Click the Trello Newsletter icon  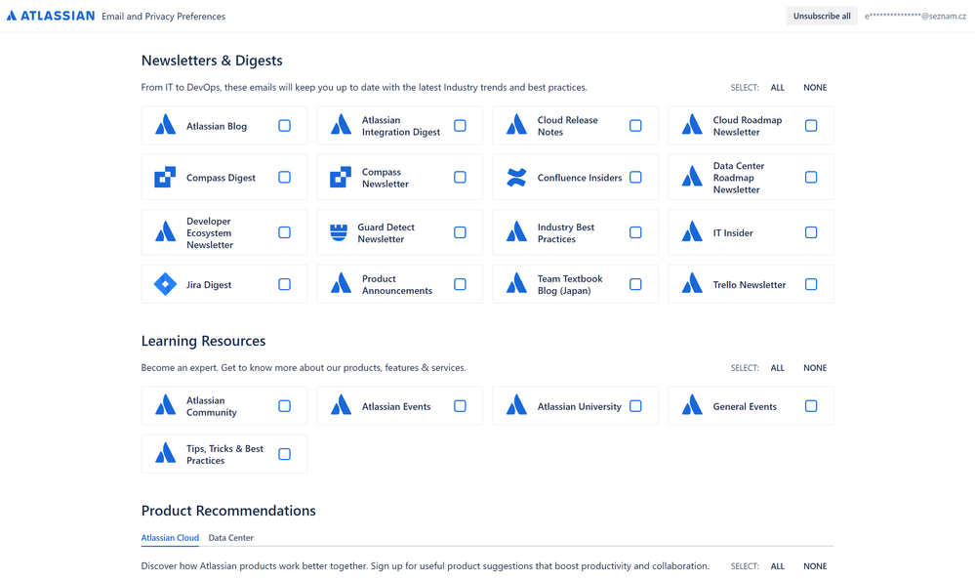(x=691, y=284)
